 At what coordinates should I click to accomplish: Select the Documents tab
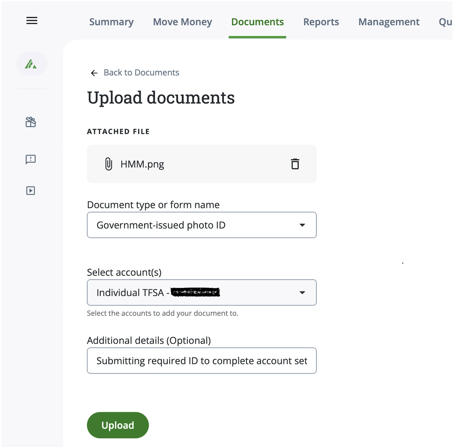coord(257,22)
